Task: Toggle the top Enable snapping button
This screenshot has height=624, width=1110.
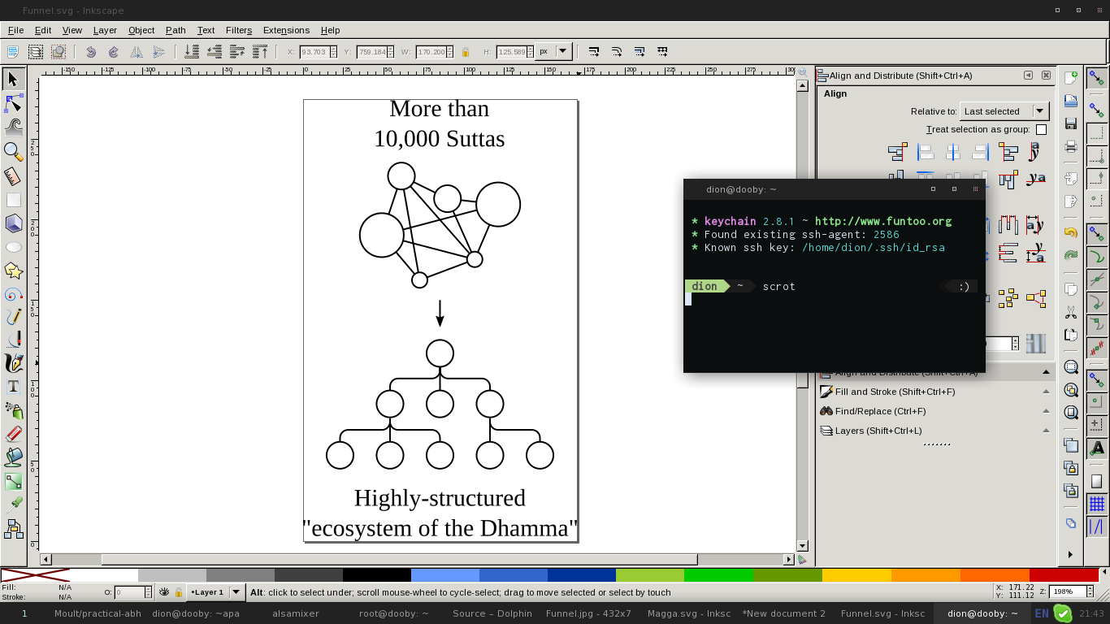Action: pos(1097,79)
